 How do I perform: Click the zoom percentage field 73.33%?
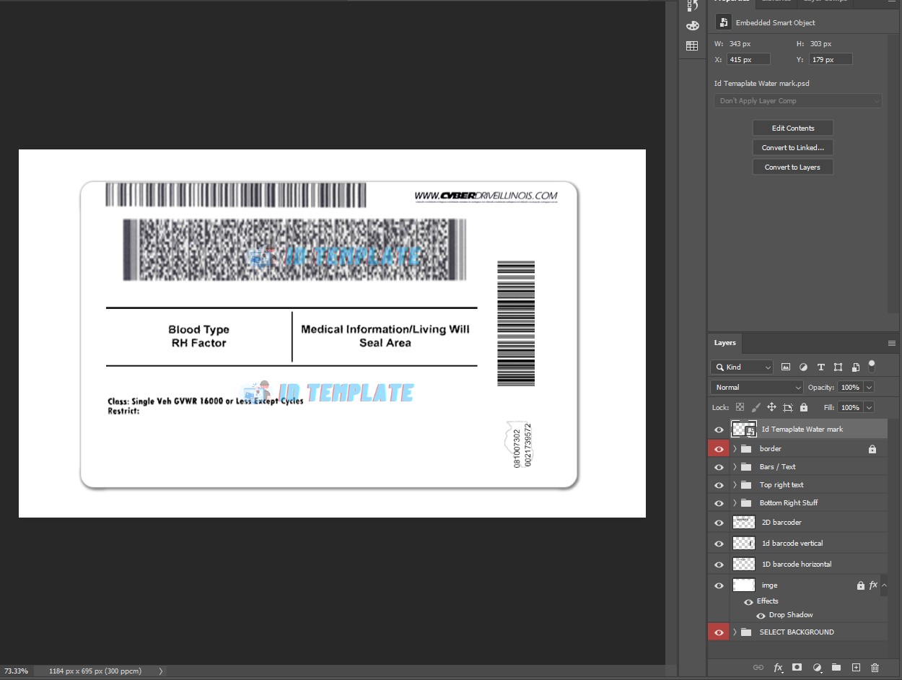pos(16,671)
